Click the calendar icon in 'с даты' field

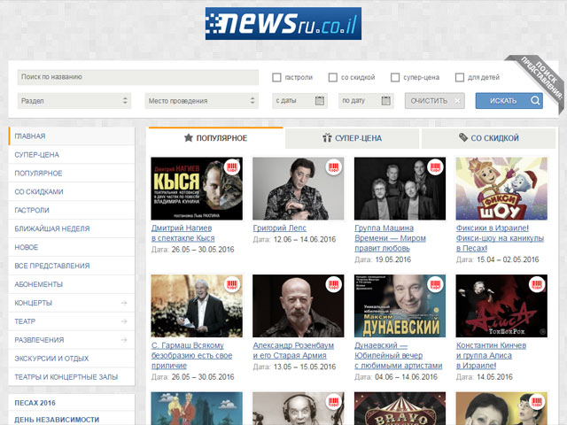(319, 100)
